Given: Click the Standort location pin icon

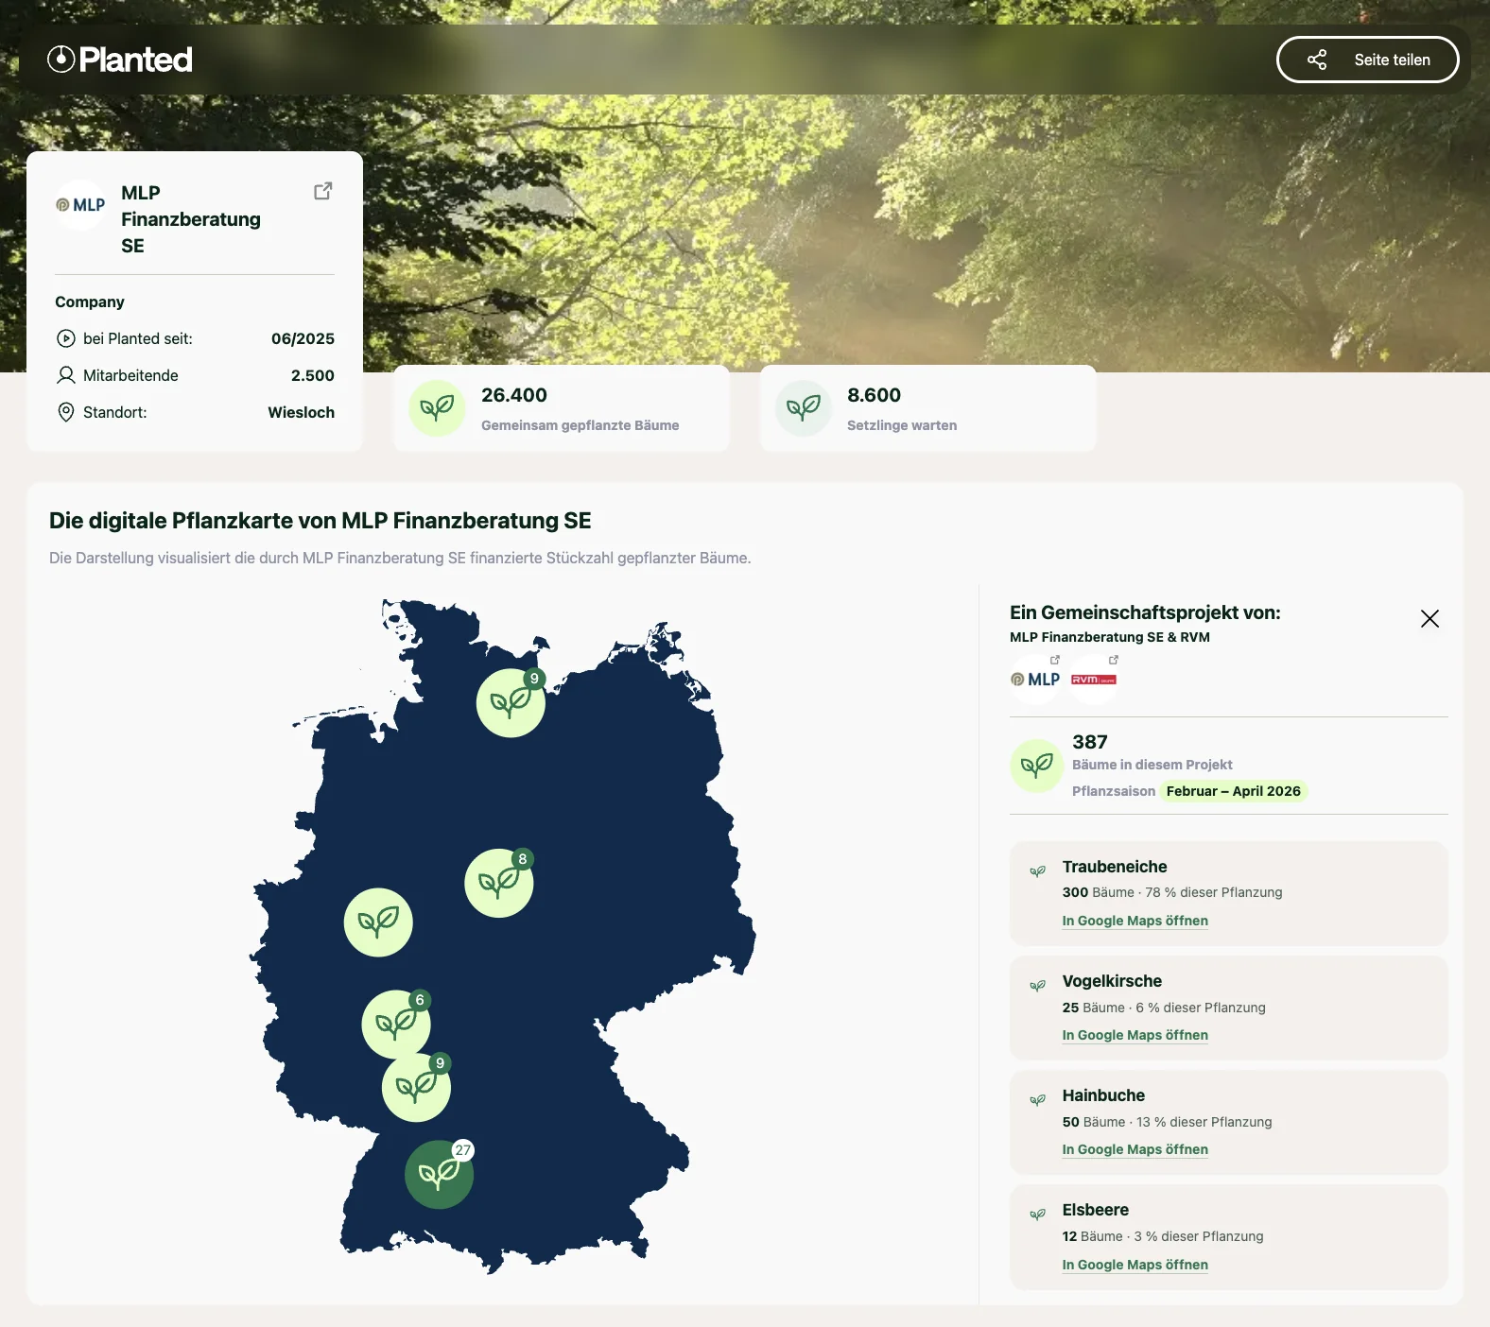Looking at the screenshot, I should [x=66, y=412].
